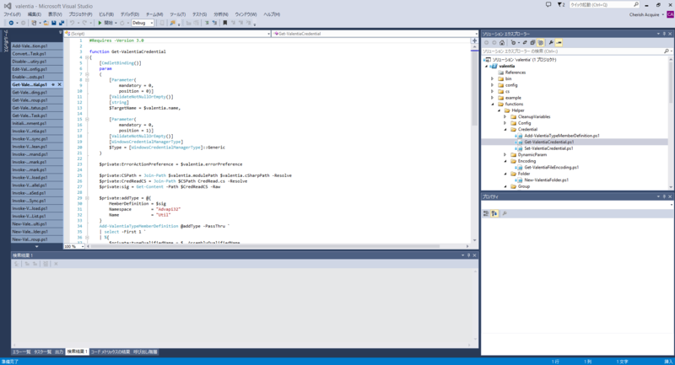Click Collapse All icon in Solution Explorer
Viewport: 675px width, 365px height.
tap(532, 42)
